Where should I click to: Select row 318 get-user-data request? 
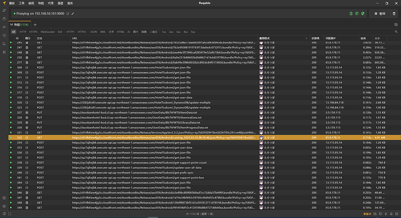pyautogui.click(x=205, y=97)
